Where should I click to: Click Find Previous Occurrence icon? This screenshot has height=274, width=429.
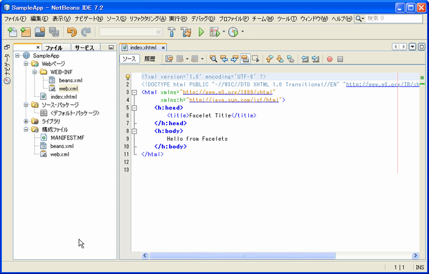click(224, 59)
